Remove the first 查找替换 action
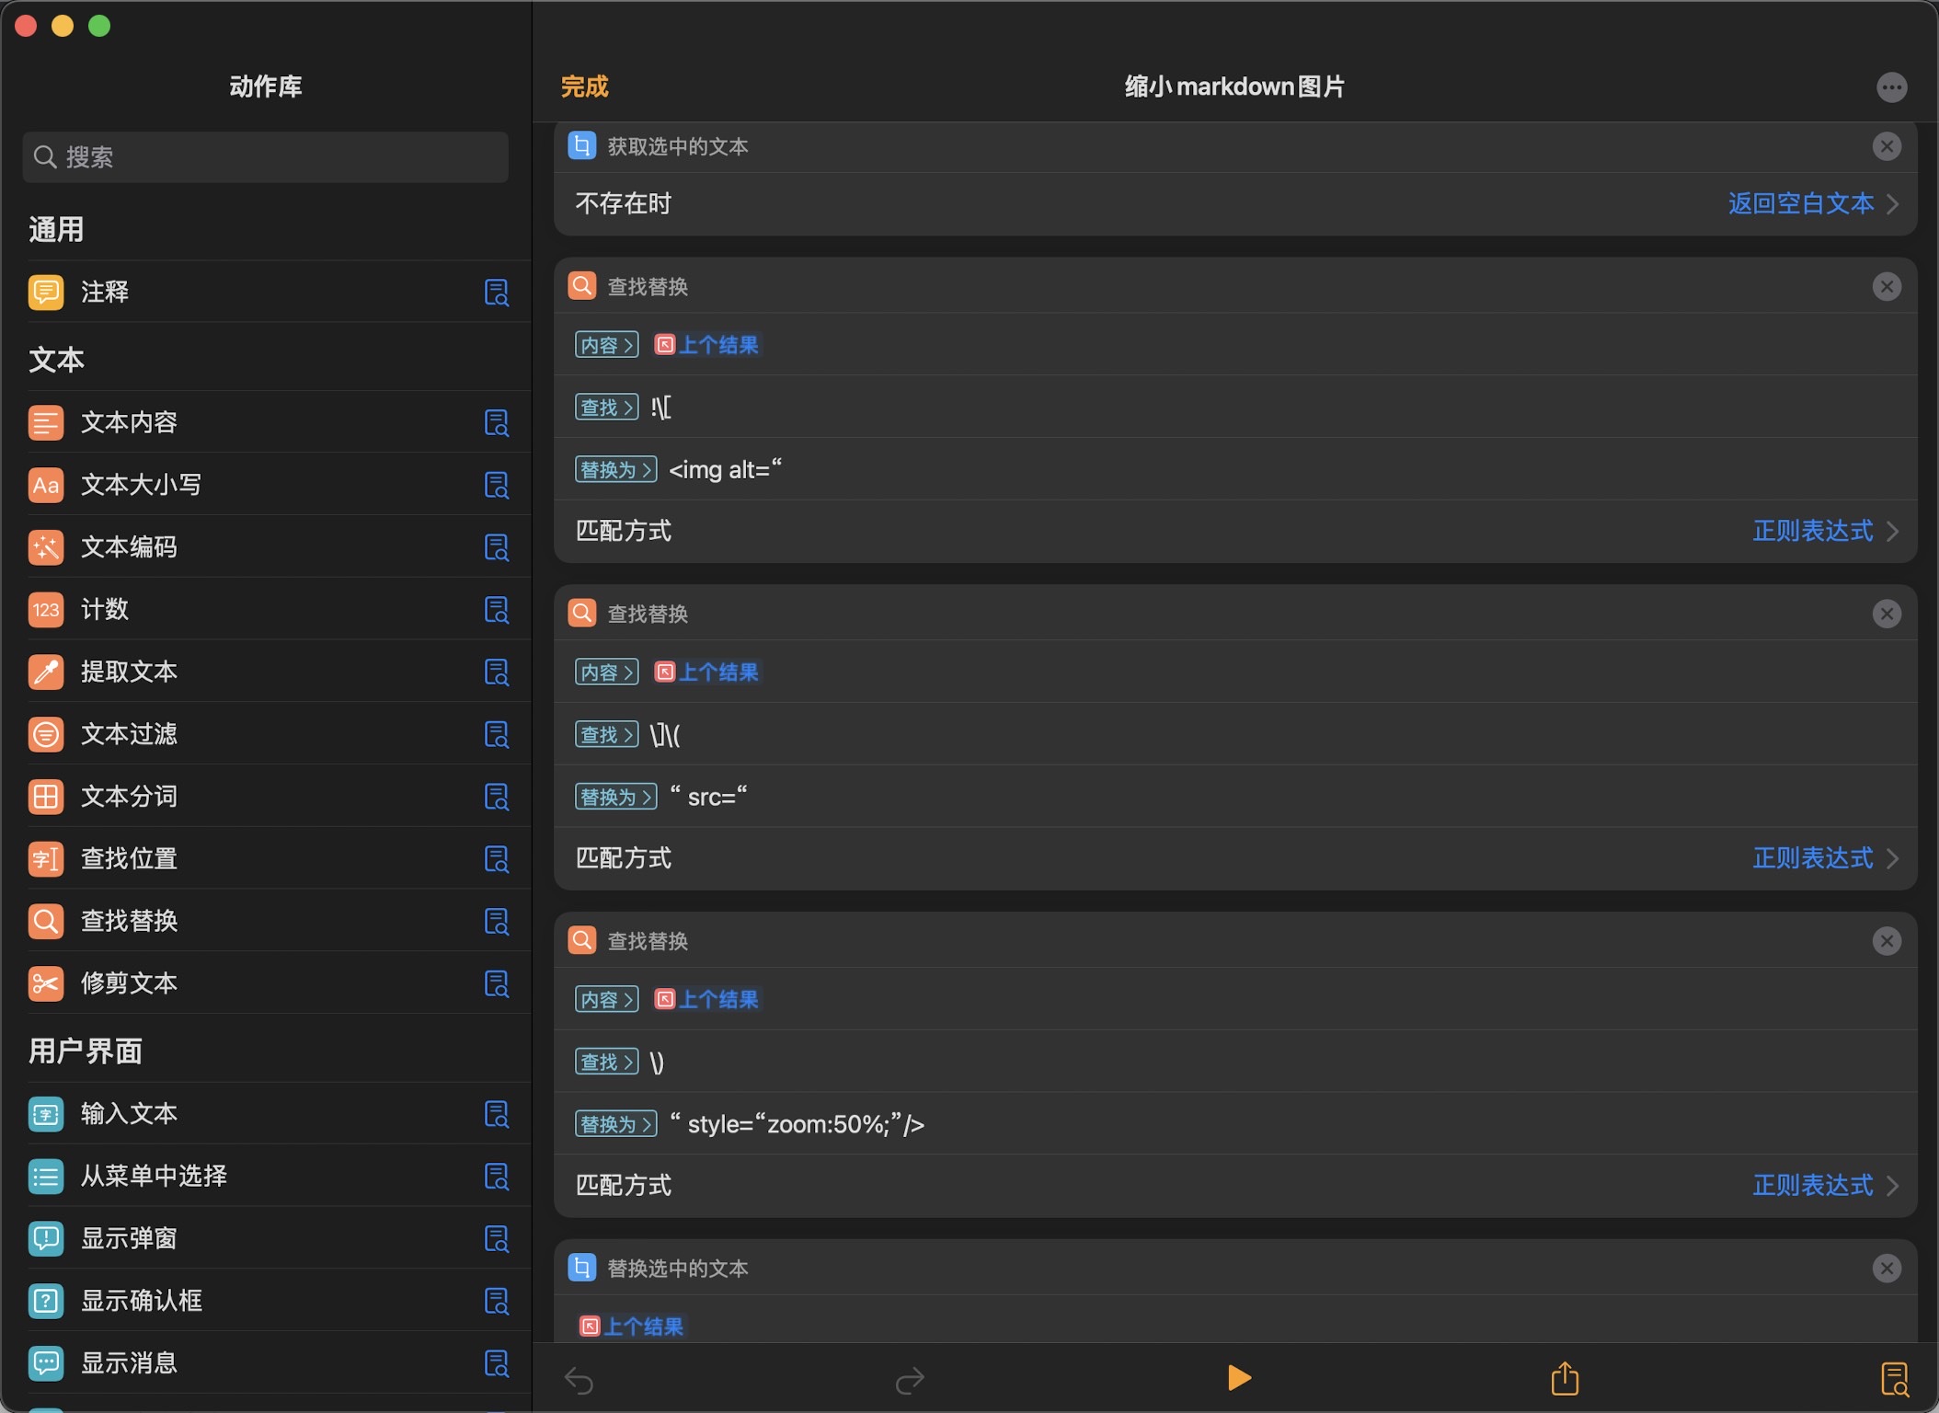Screen dimensions: 1939x1413 [1887, 287]
